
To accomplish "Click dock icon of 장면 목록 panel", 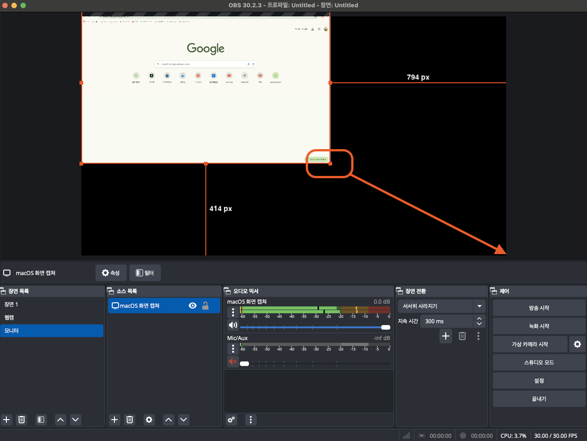I will click(x=3, y=291).
